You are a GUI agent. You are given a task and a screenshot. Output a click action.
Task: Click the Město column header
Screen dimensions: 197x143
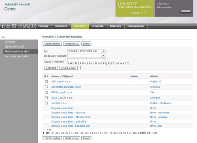click(154, 76)
